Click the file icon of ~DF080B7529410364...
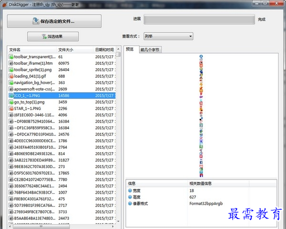Screen dimensions: 286x229 point(11,122)
